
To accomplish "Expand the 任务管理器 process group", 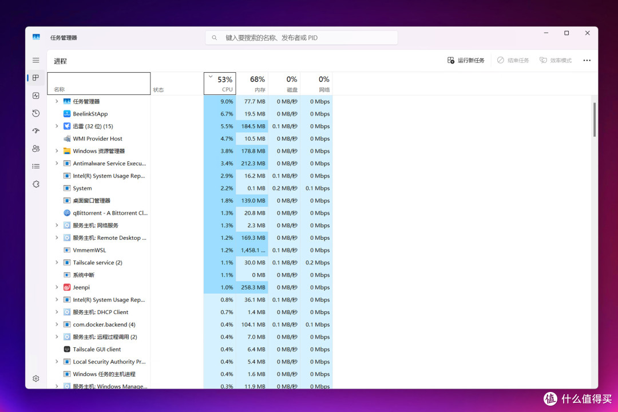I will (x=56, y=101).
